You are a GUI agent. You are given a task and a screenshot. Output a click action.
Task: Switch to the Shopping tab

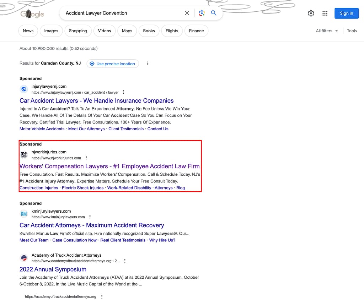click(78, 31)
